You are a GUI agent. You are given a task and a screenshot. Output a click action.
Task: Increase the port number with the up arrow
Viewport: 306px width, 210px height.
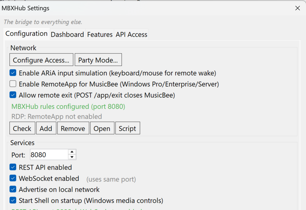coord(72,152)
